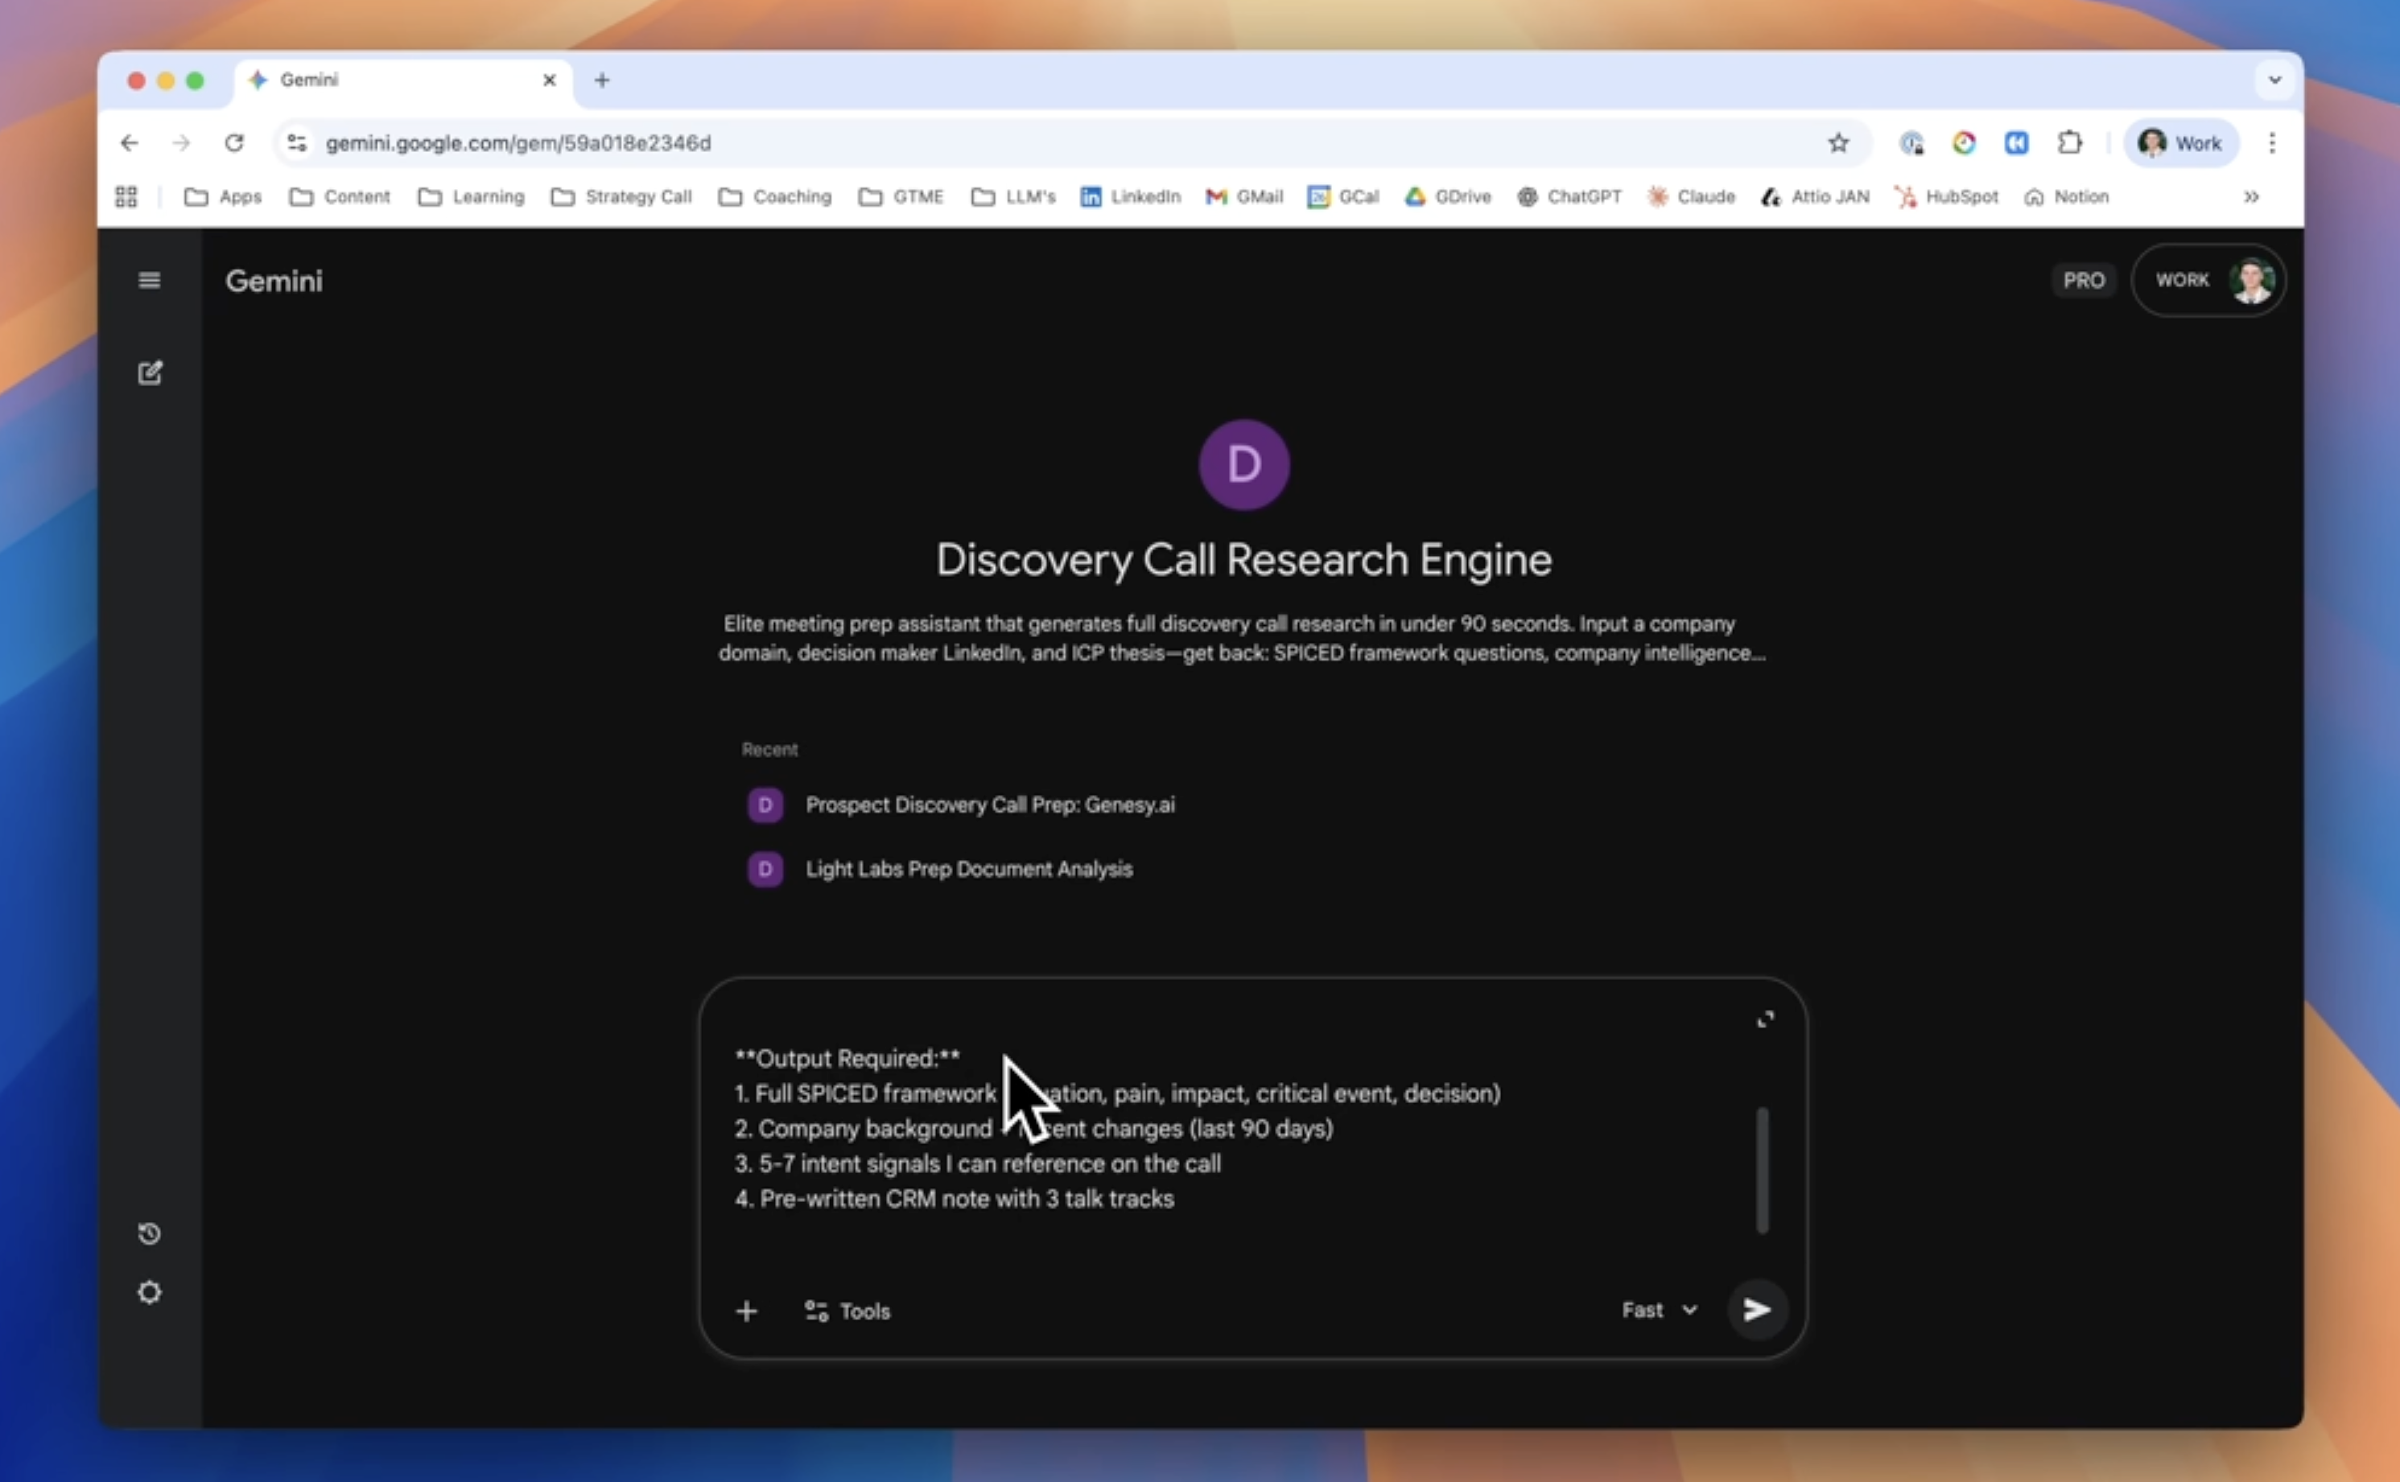Viewport: 2400px width, 1482px height.
Task: Open the Tools selector in prompt box
Action: point(847,1311)
